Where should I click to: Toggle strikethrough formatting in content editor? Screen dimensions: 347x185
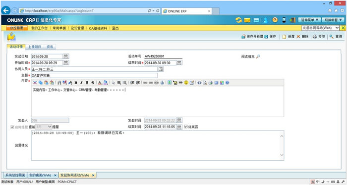93,83
